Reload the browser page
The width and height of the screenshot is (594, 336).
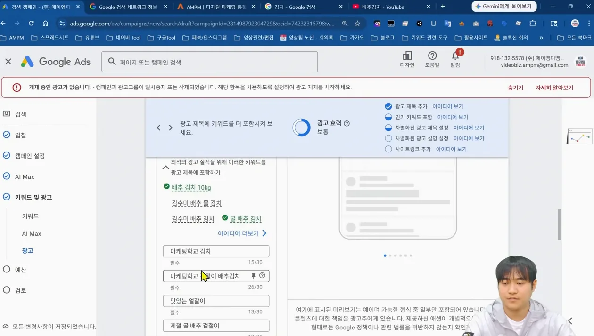coord(31,23)
